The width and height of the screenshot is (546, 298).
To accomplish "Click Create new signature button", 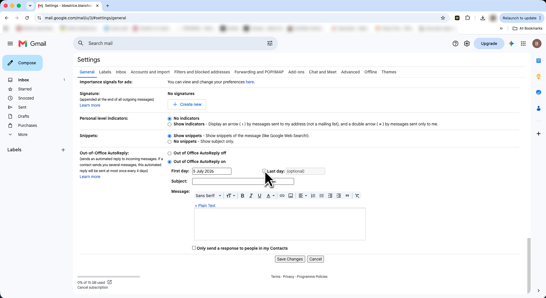I will tap(187, 104).
